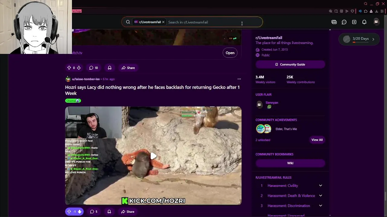Open Reddit chat bubble icon

point(344,22)
